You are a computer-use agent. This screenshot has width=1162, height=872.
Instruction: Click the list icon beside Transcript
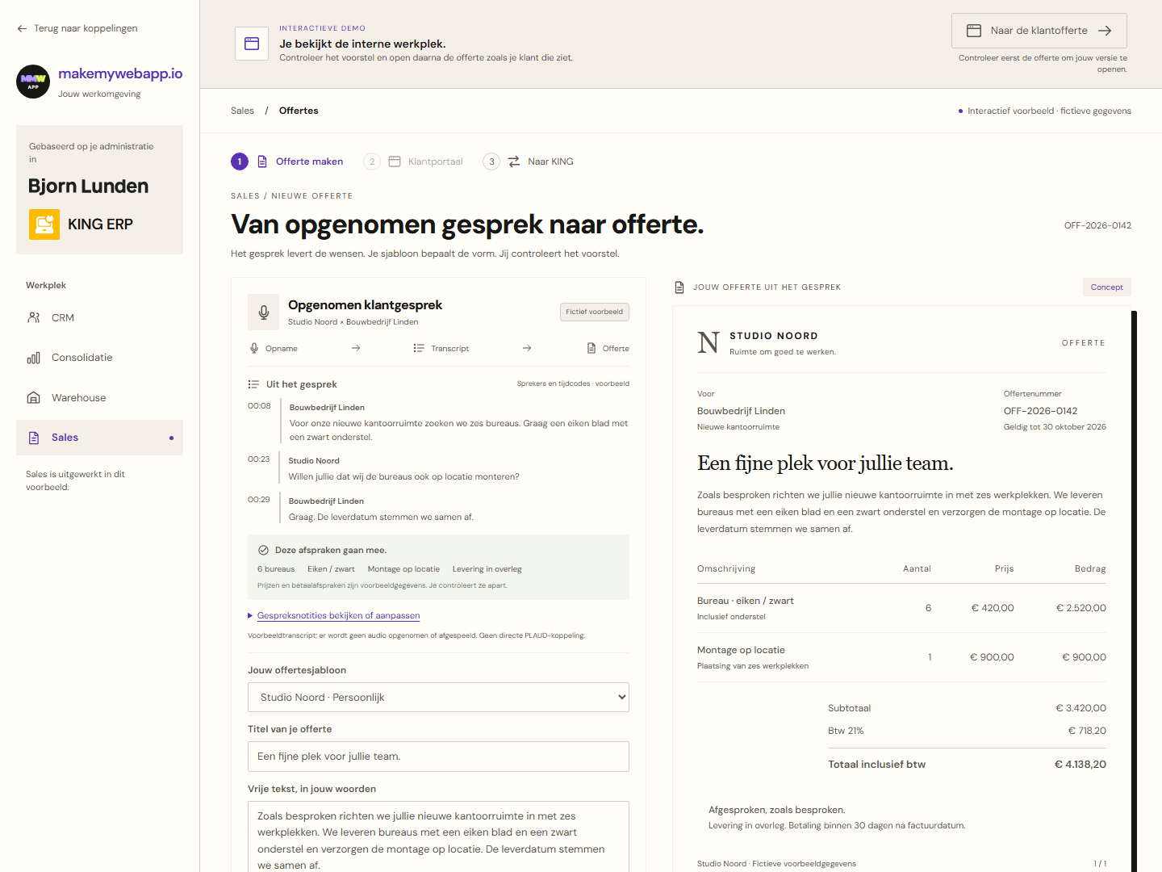419,349
